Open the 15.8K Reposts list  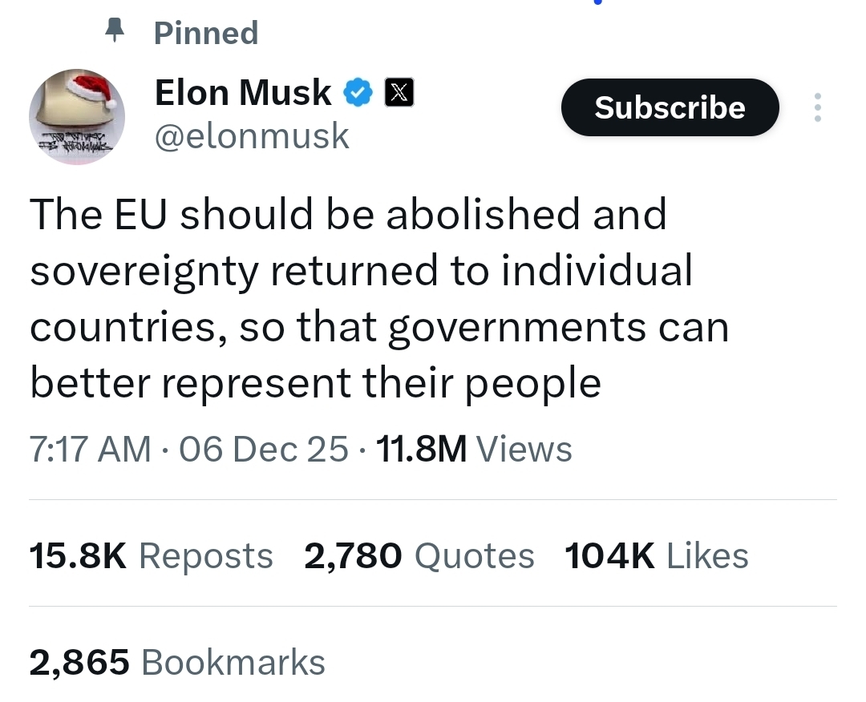(151, 556)
